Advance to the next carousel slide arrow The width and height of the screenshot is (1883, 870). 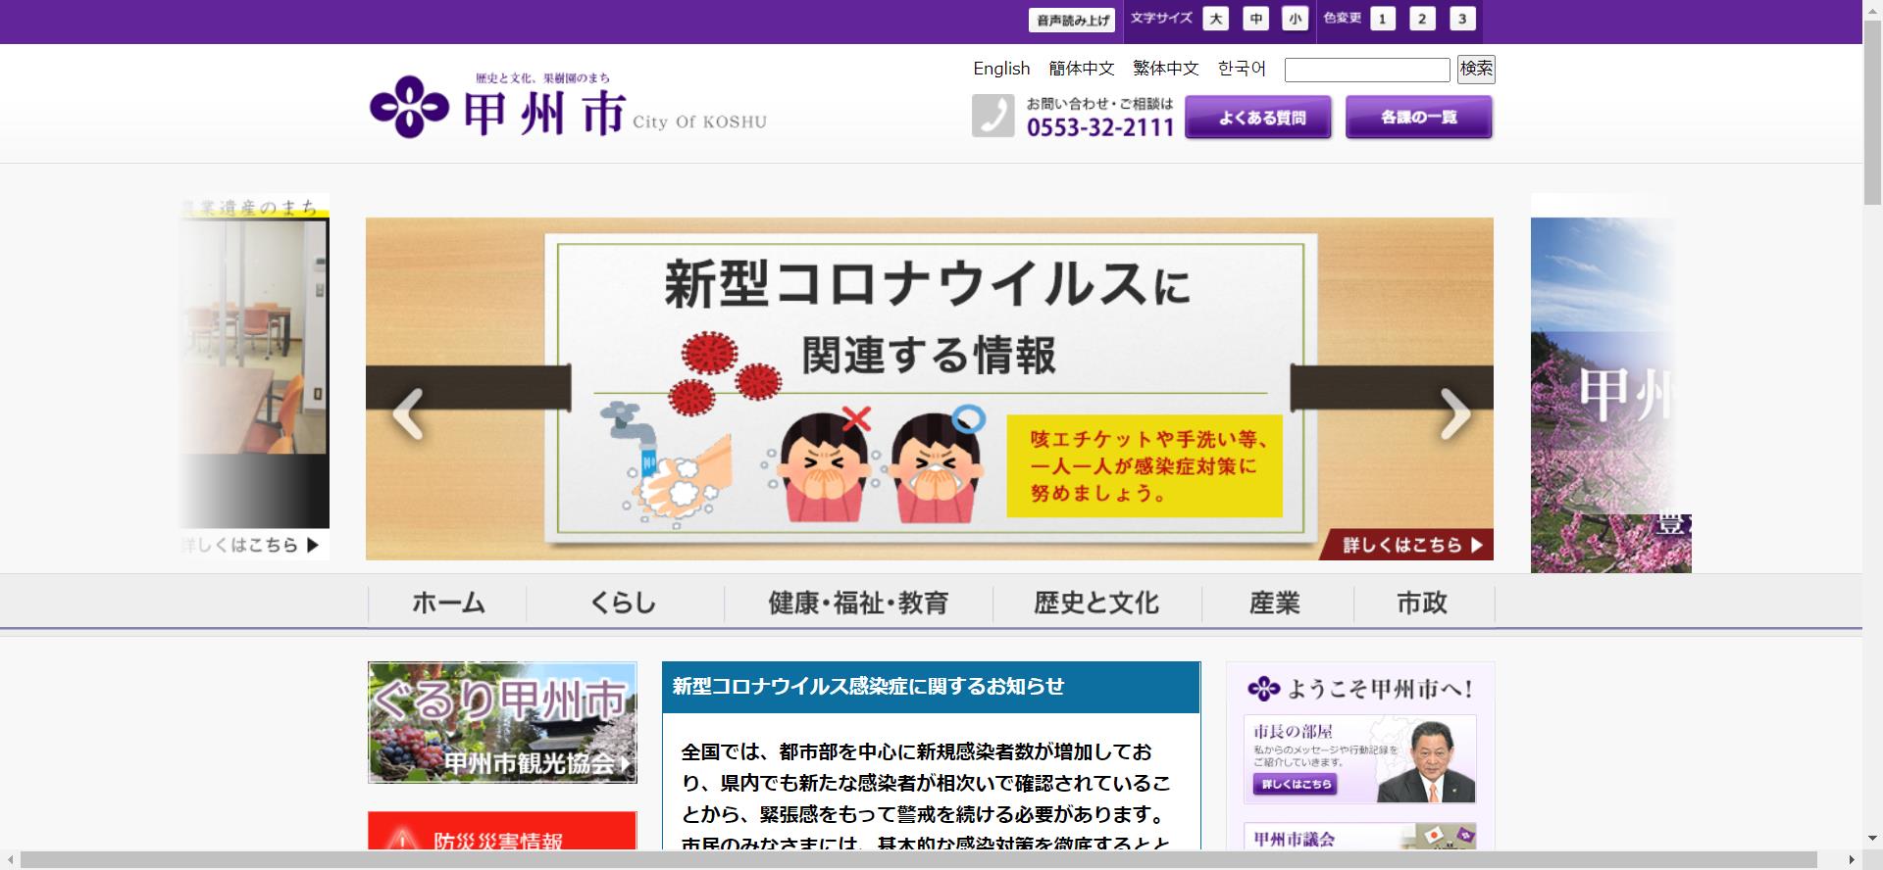[x=1455, y=413]
